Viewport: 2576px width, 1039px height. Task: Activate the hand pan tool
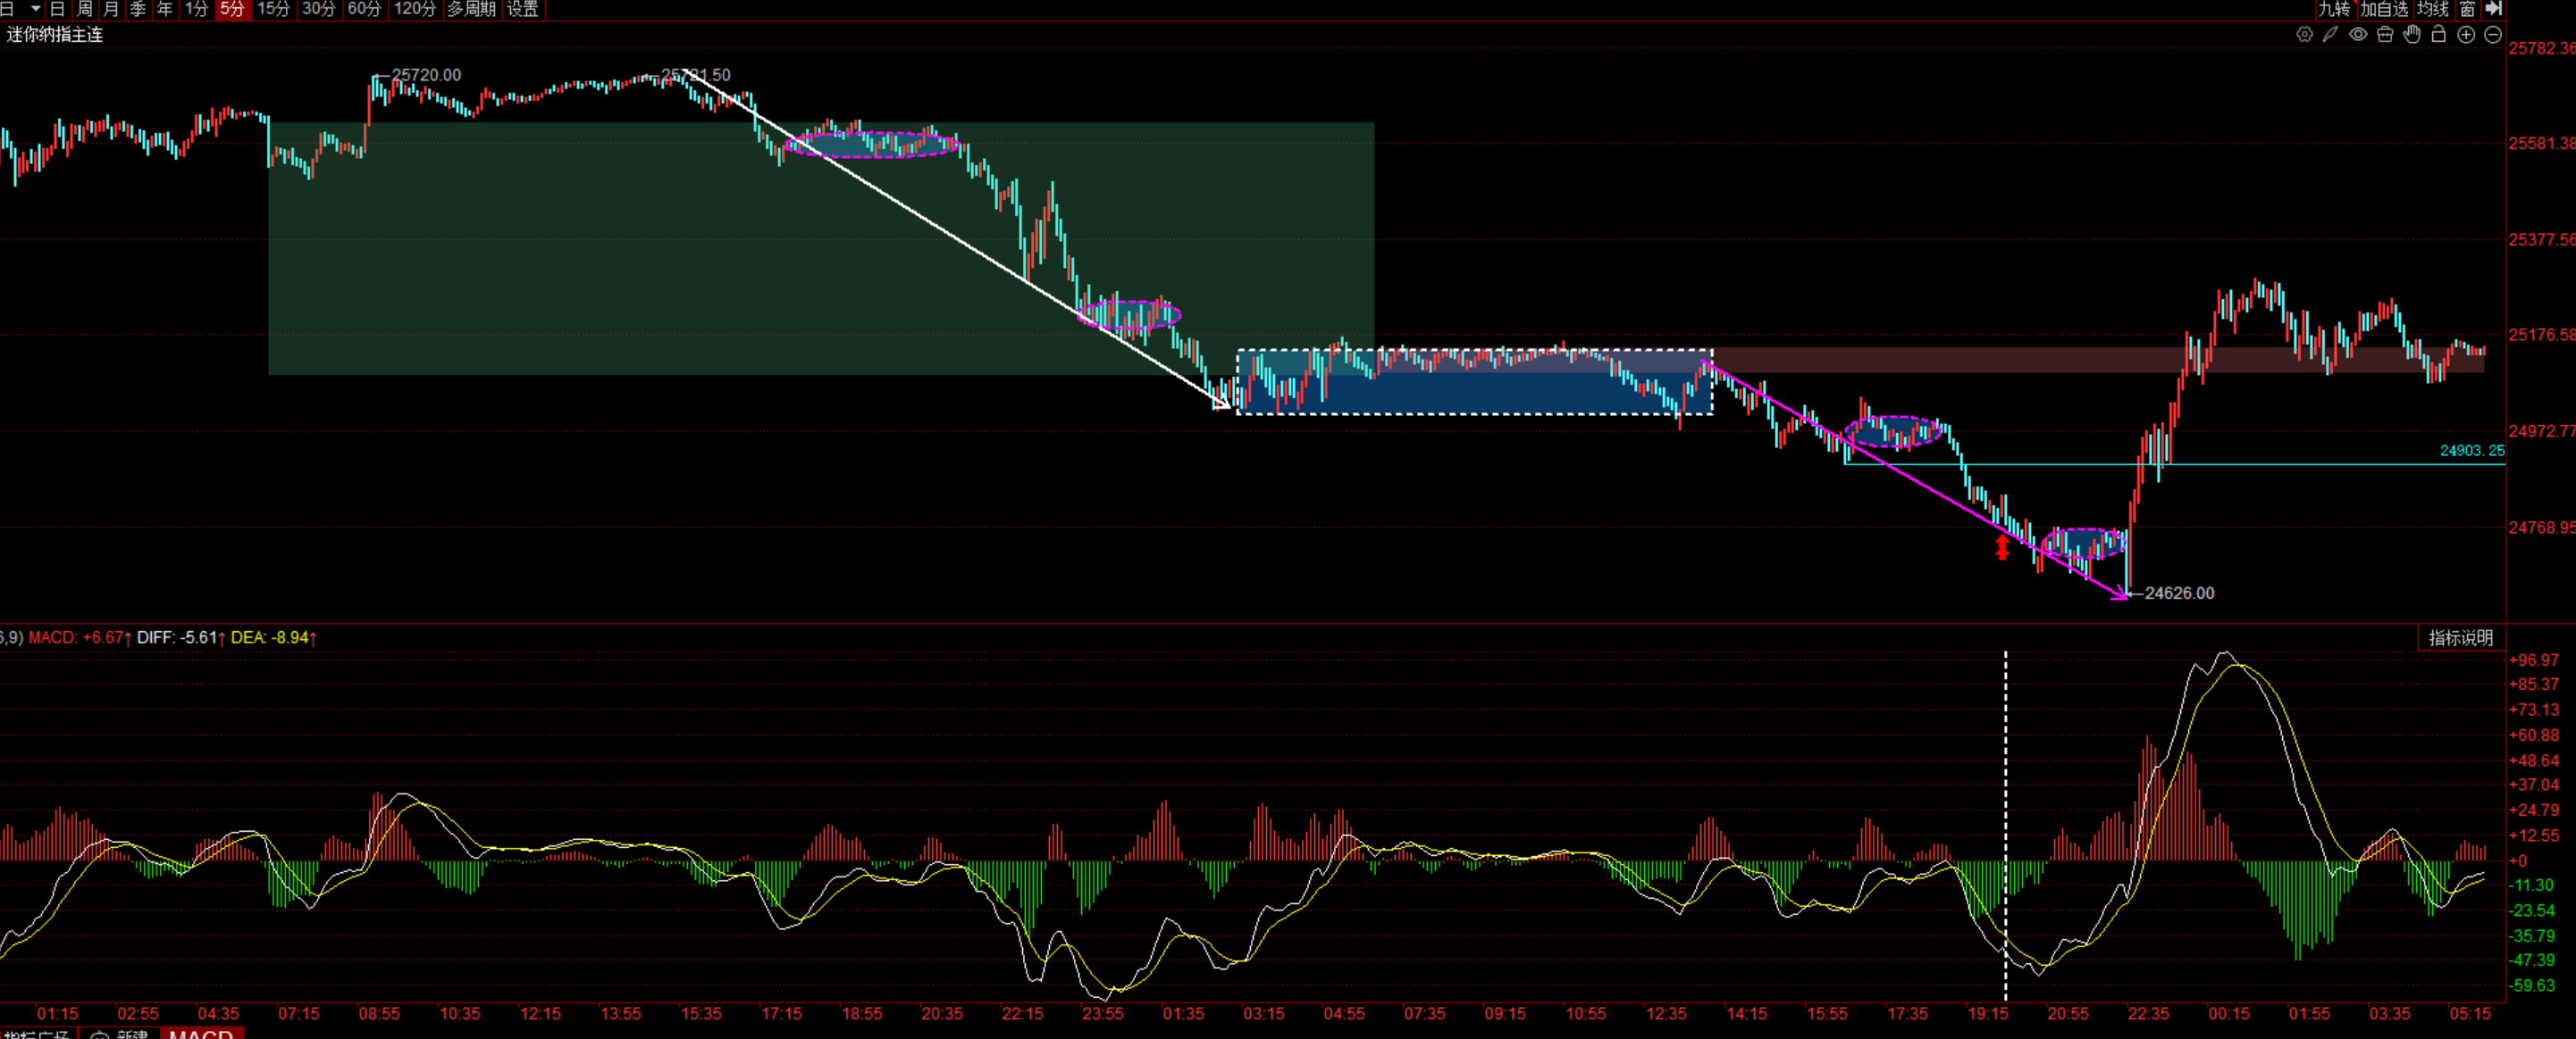click(2412, 35)
